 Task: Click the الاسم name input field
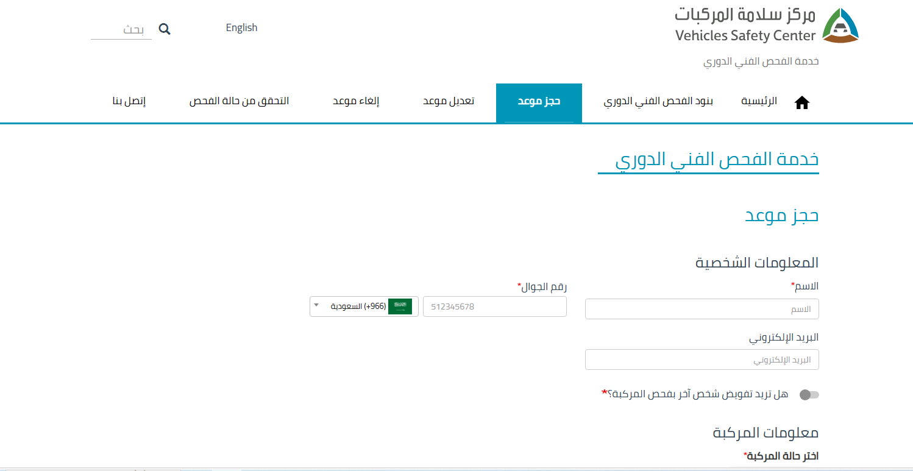click(x=702, y=309)
